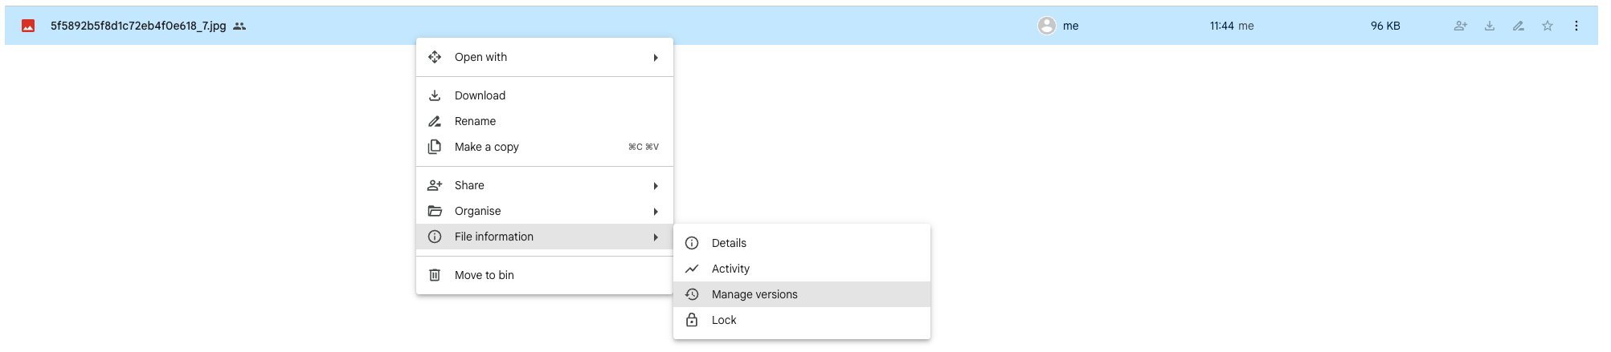This screenshot has height=352, width=1611.
Task: Open Activity from the submenu
Action: click(802, 269)
